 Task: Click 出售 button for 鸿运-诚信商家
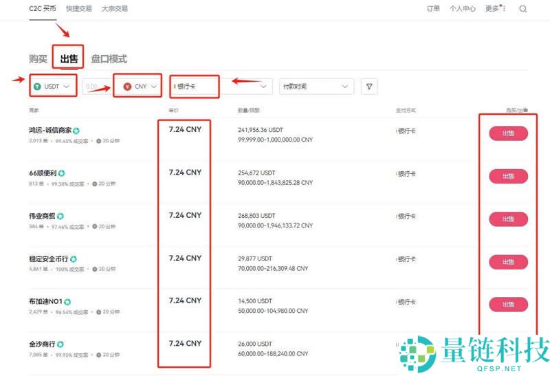508,133
